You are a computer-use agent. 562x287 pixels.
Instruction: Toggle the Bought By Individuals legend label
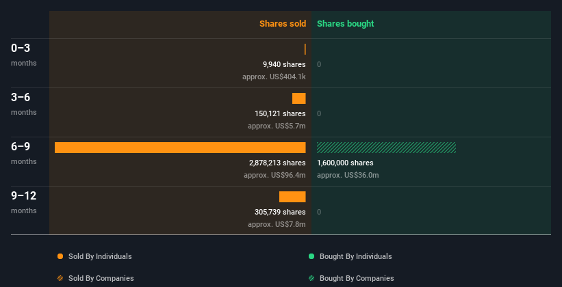click(x=355, y=256)
